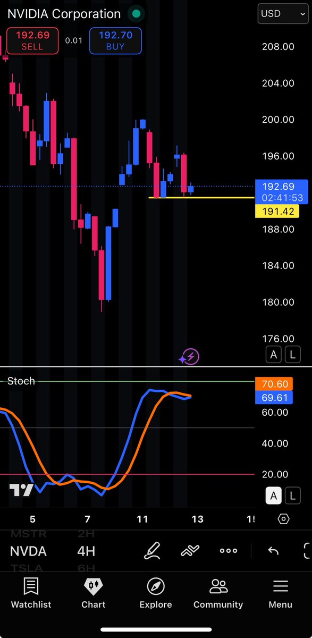Tap date label 13 on time axis

click(197, 519)
